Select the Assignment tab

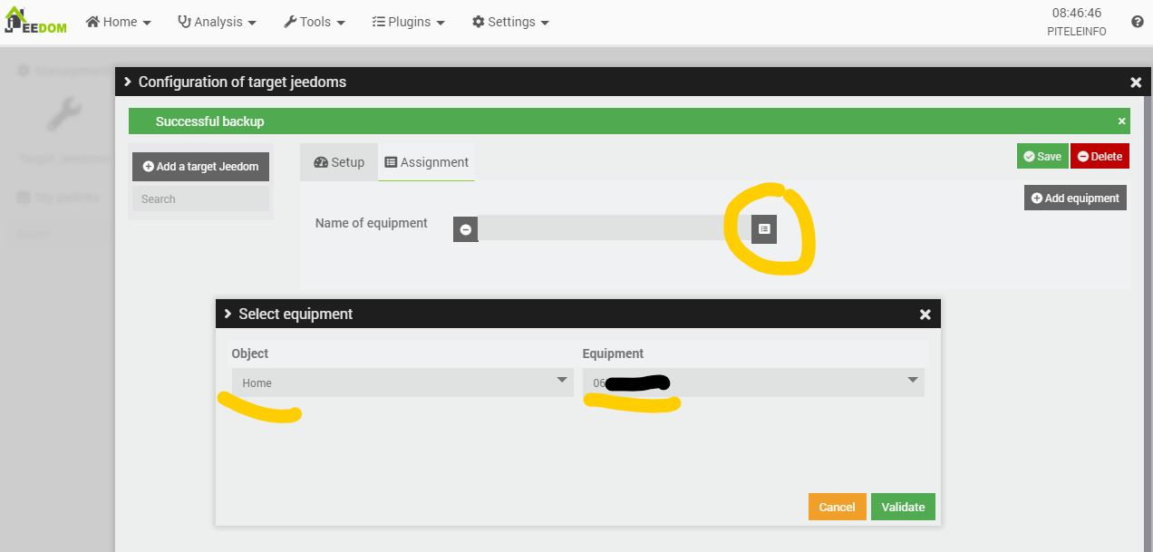427,162
